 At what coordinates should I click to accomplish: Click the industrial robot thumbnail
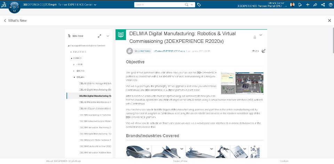[x=223, y=152]
